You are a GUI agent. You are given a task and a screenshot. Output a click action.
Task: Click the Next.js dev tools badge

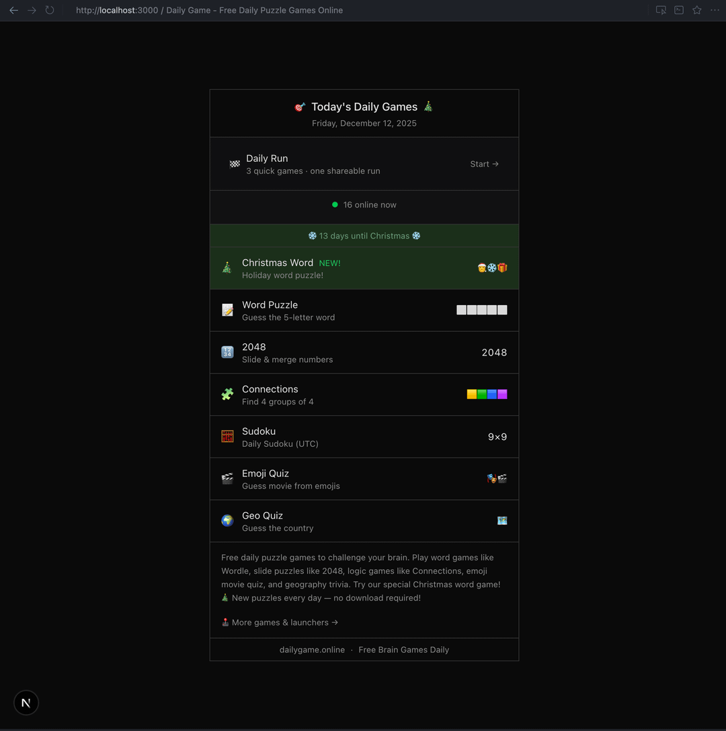[x=26, y=703]
